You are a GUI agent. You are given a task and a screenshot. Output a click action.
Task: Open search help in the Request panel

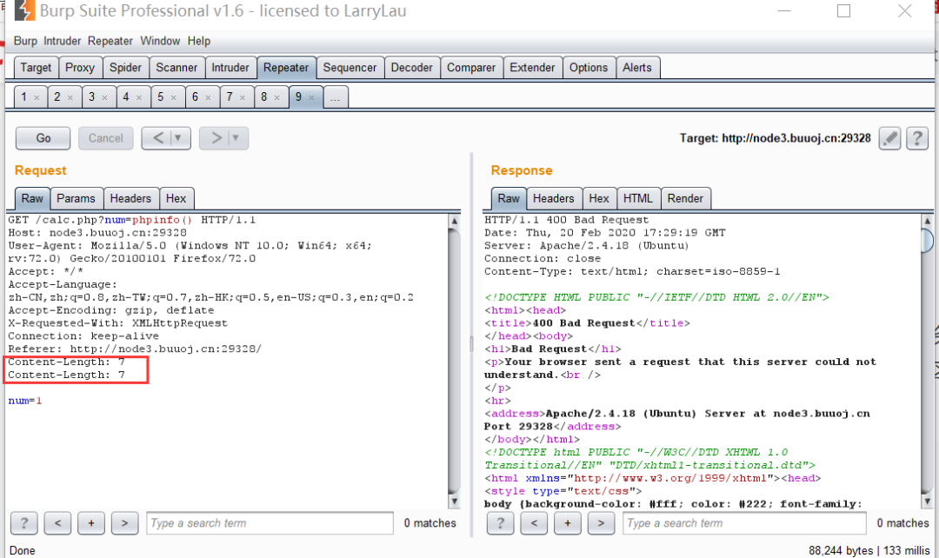(24, 523)
